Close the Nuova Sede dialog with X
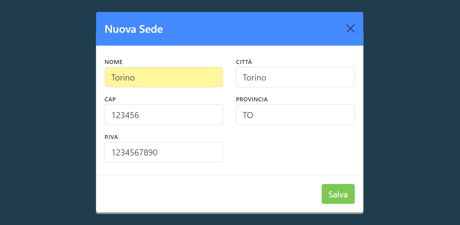The image size is (460, 225). [350, 29]
